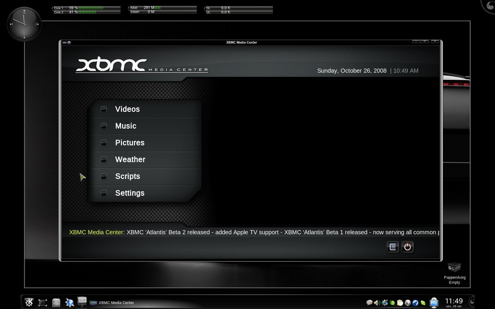Image resolution: width=495 pixels, height=309 pixels.
Task: Toggle the on-all-desktops titlebar button
Action: pyautogui.click(x=69, y=43)
